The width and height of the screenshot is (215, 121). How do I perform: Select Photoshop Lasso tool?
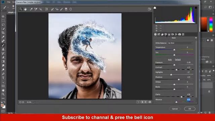3,25
